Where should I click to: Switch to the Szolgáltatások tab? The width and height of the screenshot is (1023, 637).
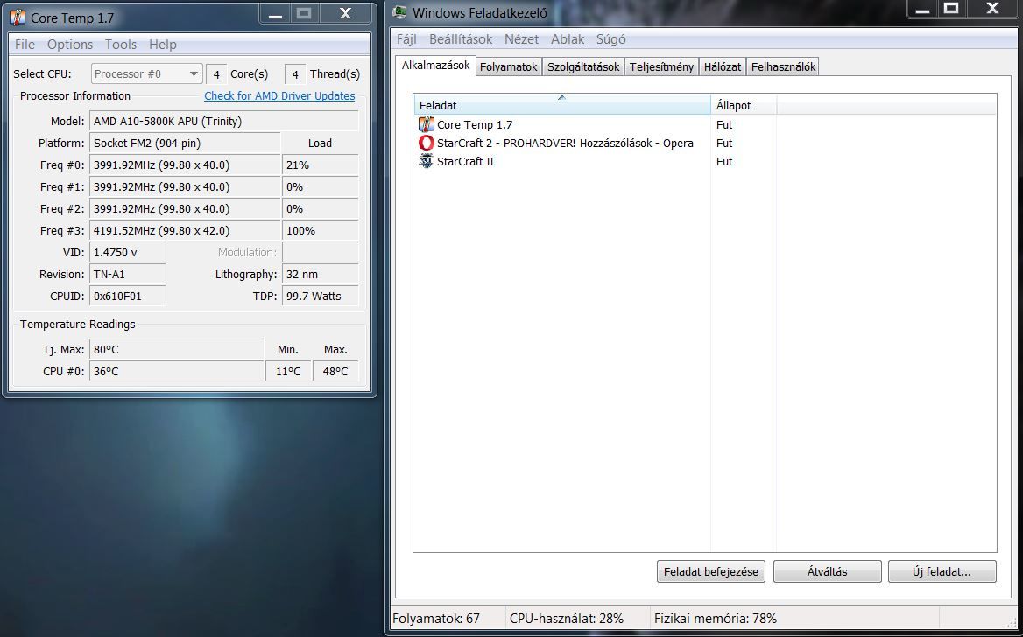(583, 66)
